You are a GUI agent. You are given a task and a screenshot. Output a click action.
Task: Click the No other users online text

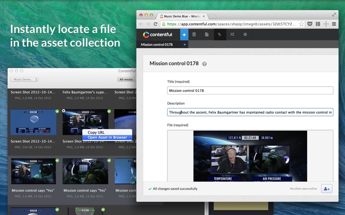[x=304, y=189]
